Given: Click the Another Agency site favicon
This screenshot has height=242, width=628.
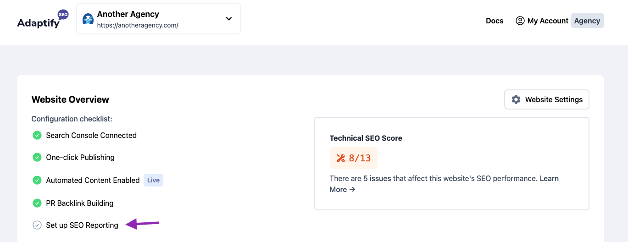Looking at the screenshot, I should [x=88, y=19].
